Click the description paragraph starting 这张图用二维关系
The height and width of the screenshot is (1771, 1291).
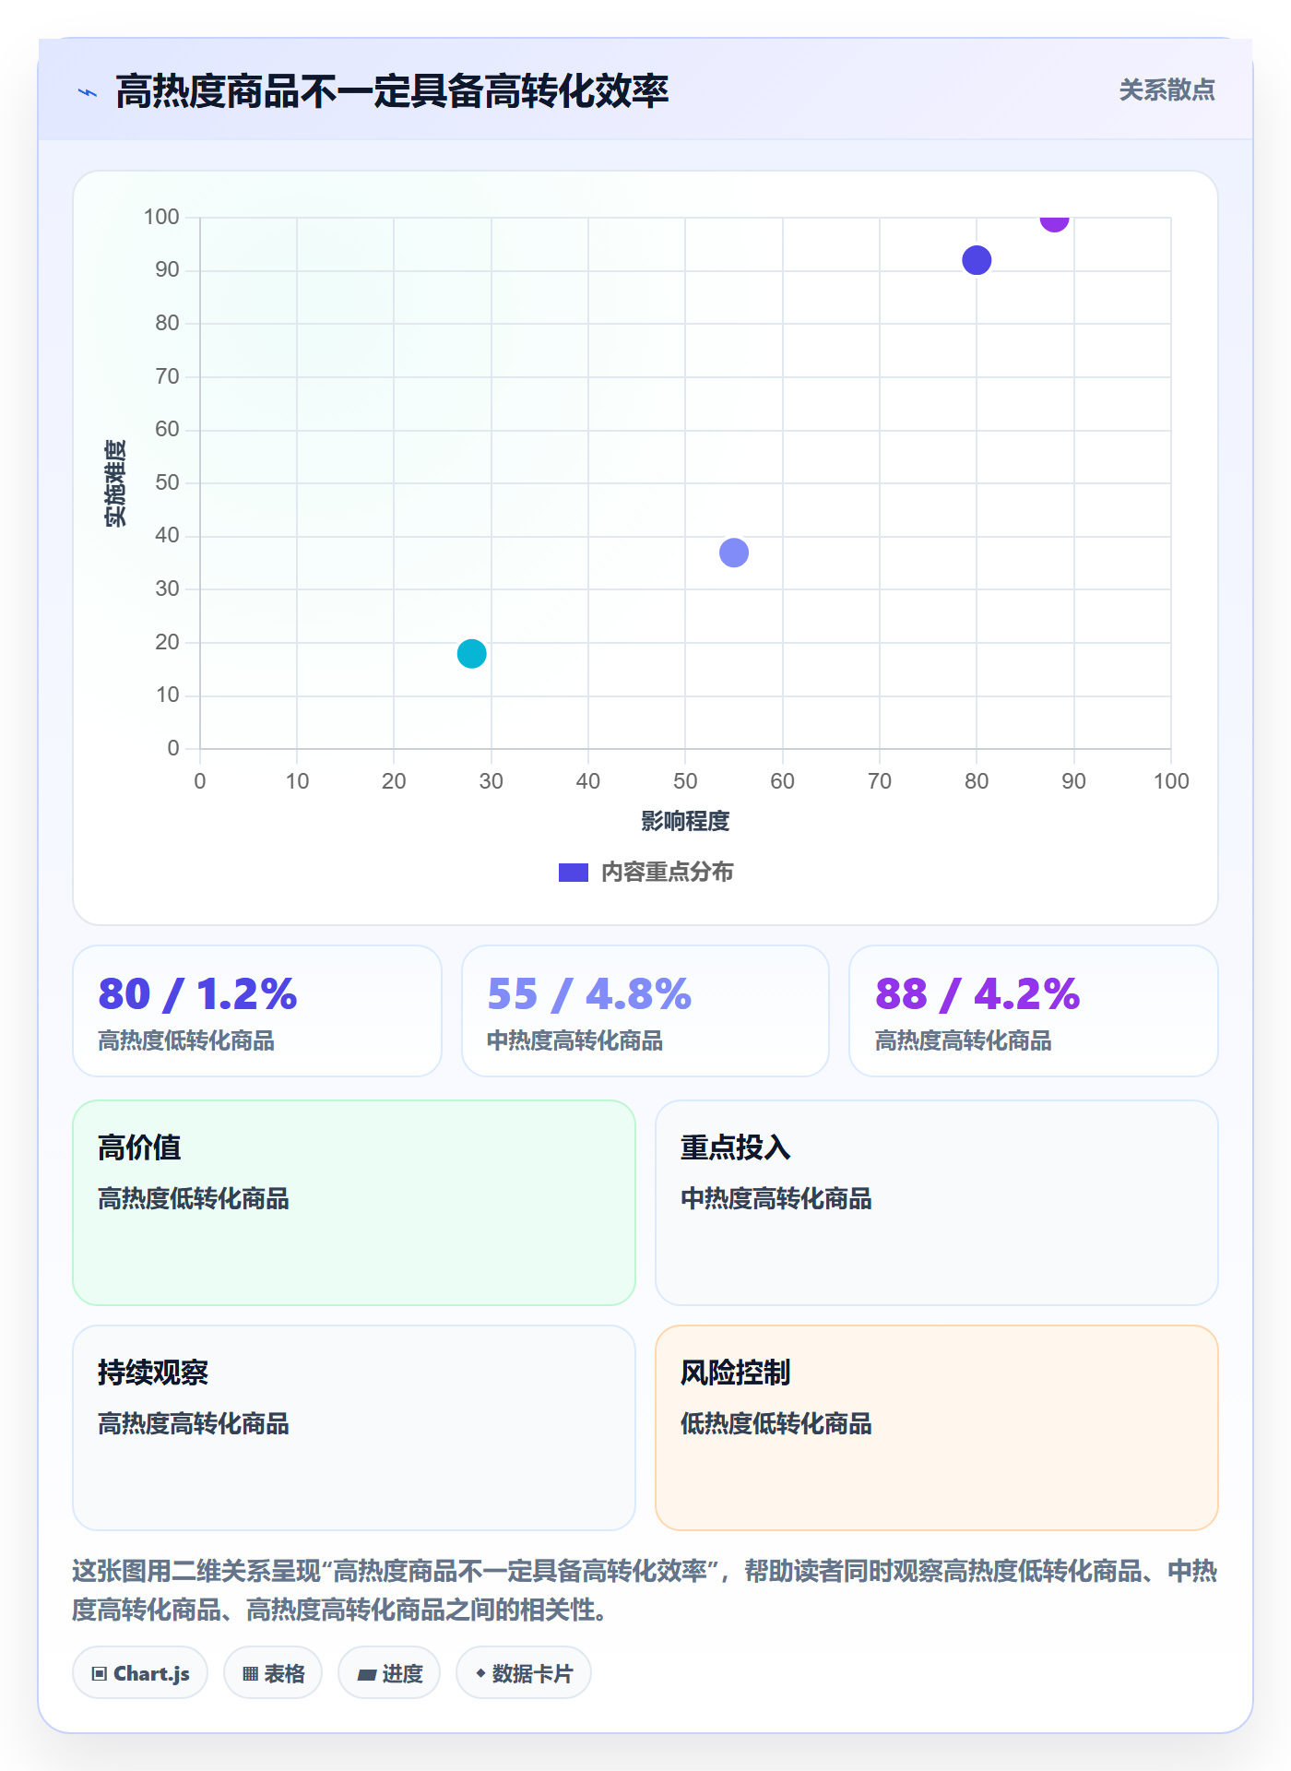pyautogui.click(x=645, y=1590)
